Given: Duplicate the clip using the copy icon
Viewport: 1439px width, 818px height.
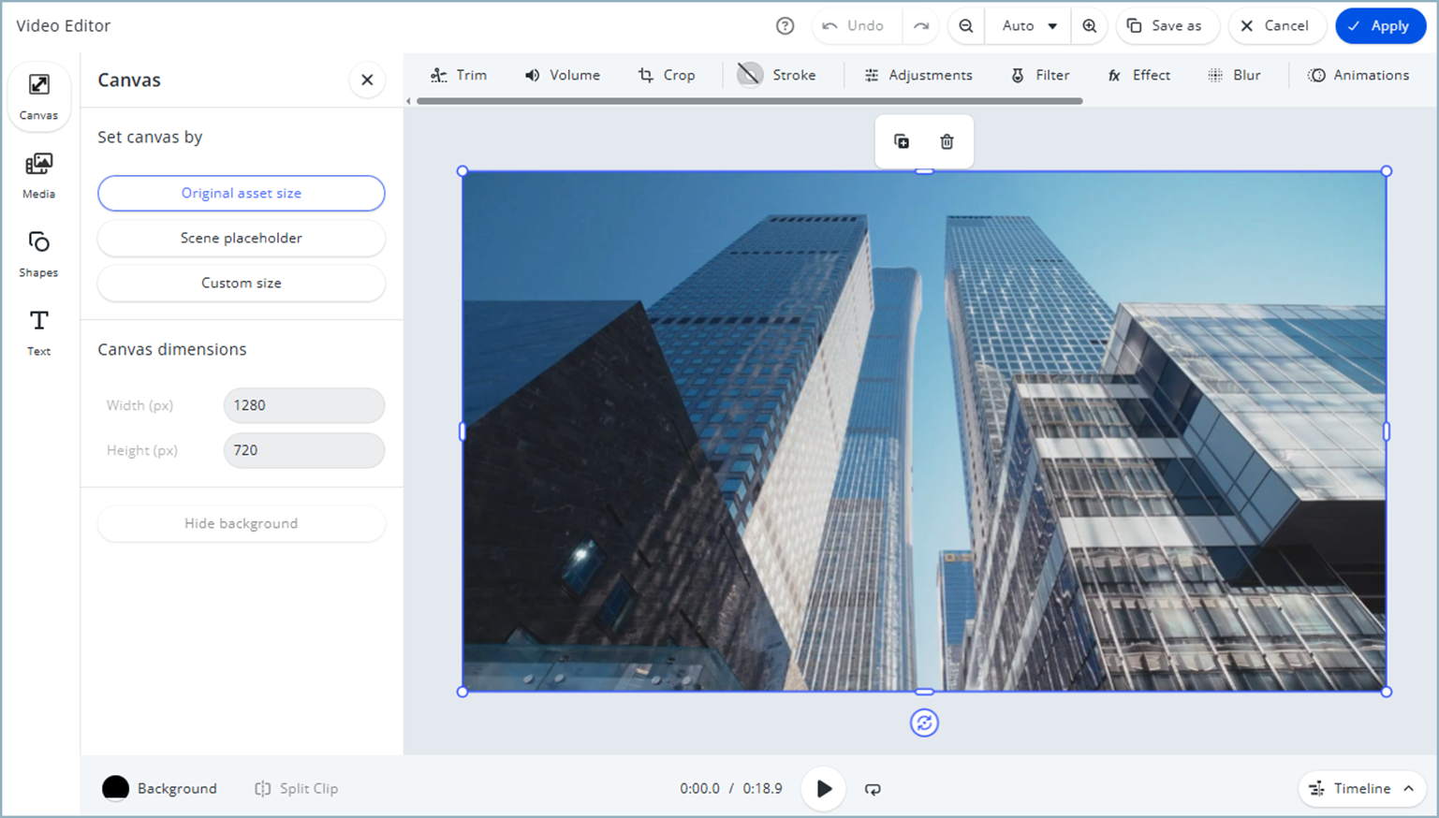Looking at the screenshot, I should click(902, 141).
